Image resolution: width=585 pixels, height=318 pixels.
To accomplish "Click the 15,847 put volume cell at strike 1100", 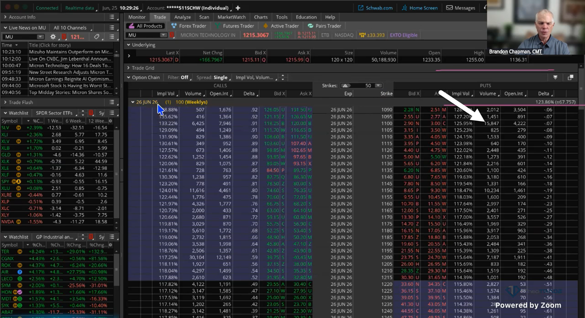I will pos(491,123).
